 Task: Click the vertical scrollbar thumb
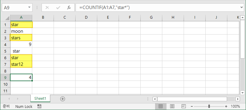tap(242, 39)
